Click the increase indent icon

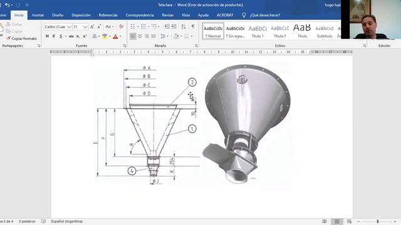click(174, 26)
